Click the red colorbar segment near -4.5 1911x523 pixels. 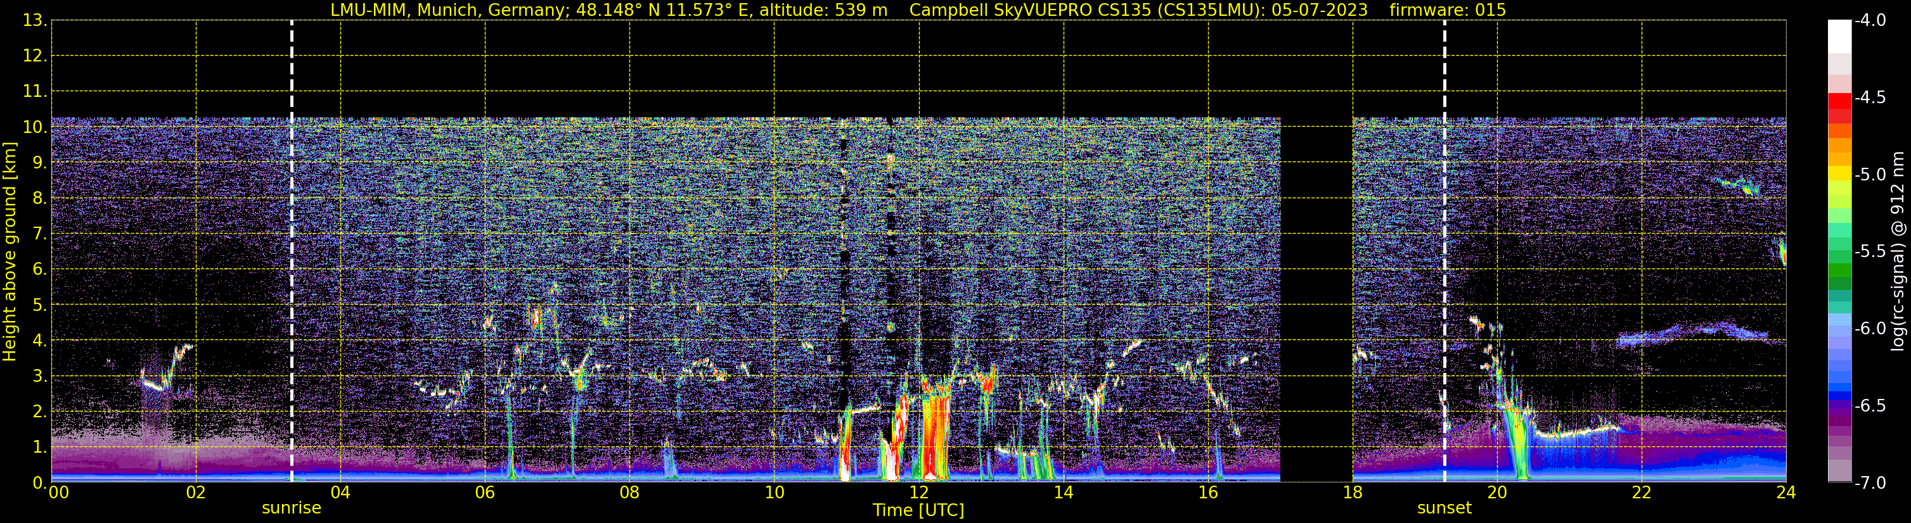click(1840, 101)
